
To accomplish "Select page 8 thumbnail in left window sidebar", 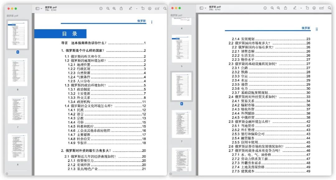I will point(17,147).
